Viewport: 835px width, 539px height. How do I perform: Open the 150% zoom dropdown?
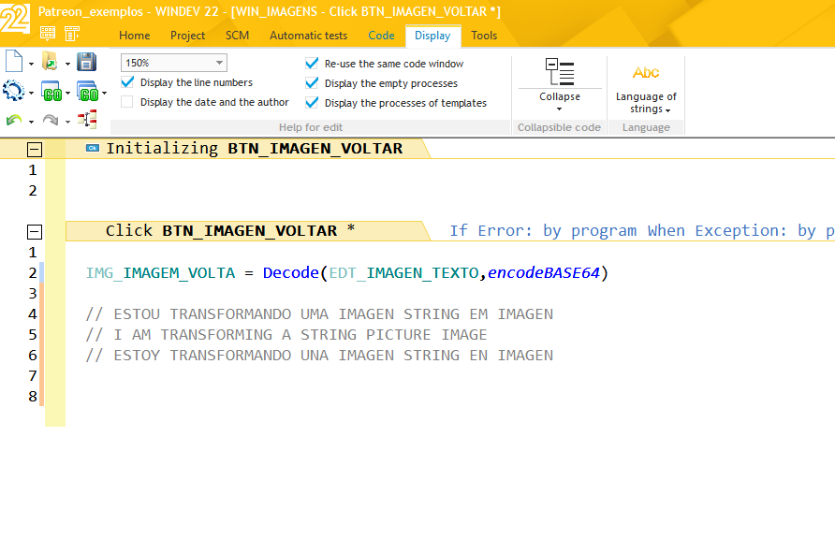[218, 62]
